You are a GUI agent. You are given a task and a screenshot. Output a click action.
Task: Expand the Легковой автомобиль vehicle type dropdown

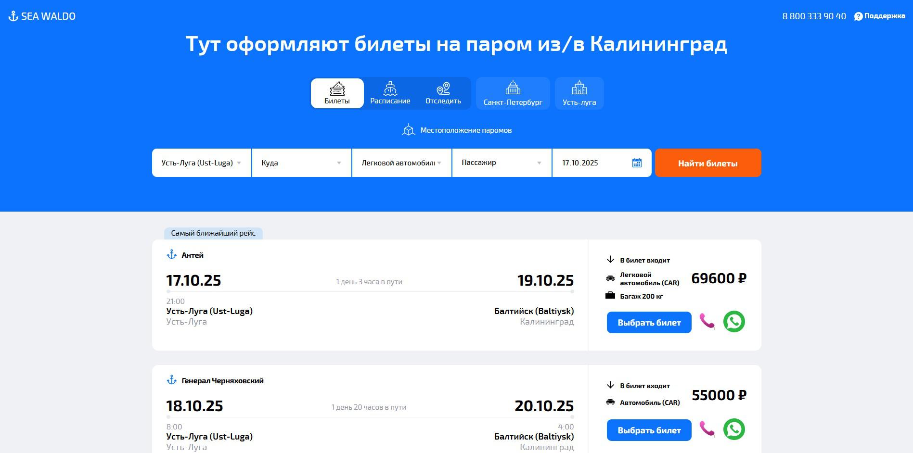[401, 163]
